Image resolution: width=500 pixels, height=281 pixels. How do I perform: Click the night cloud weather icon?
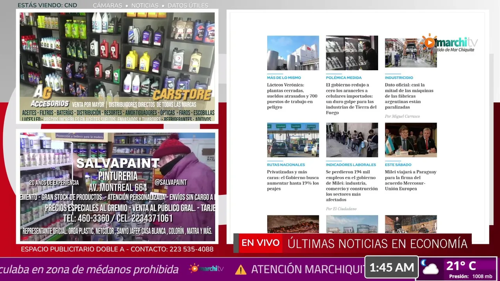(430, 268)
